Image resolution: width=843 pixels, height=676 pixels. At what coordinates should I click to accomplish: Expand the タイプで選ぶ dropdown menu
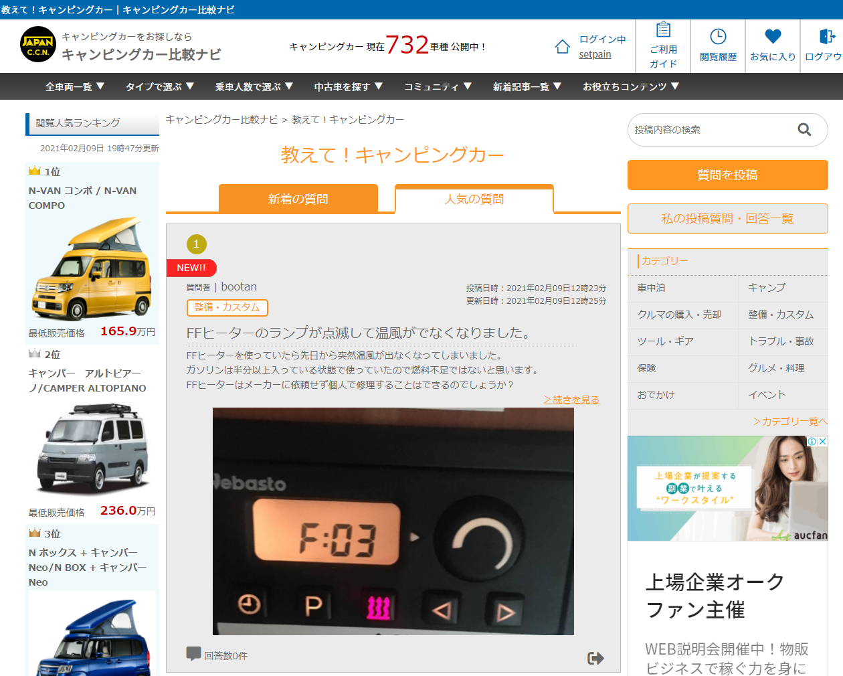[x=160, y=86]
